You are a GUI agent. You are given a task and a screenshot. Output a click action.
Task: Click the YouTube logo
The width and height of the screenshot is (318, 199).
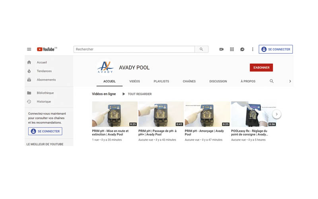click(47, 49)
